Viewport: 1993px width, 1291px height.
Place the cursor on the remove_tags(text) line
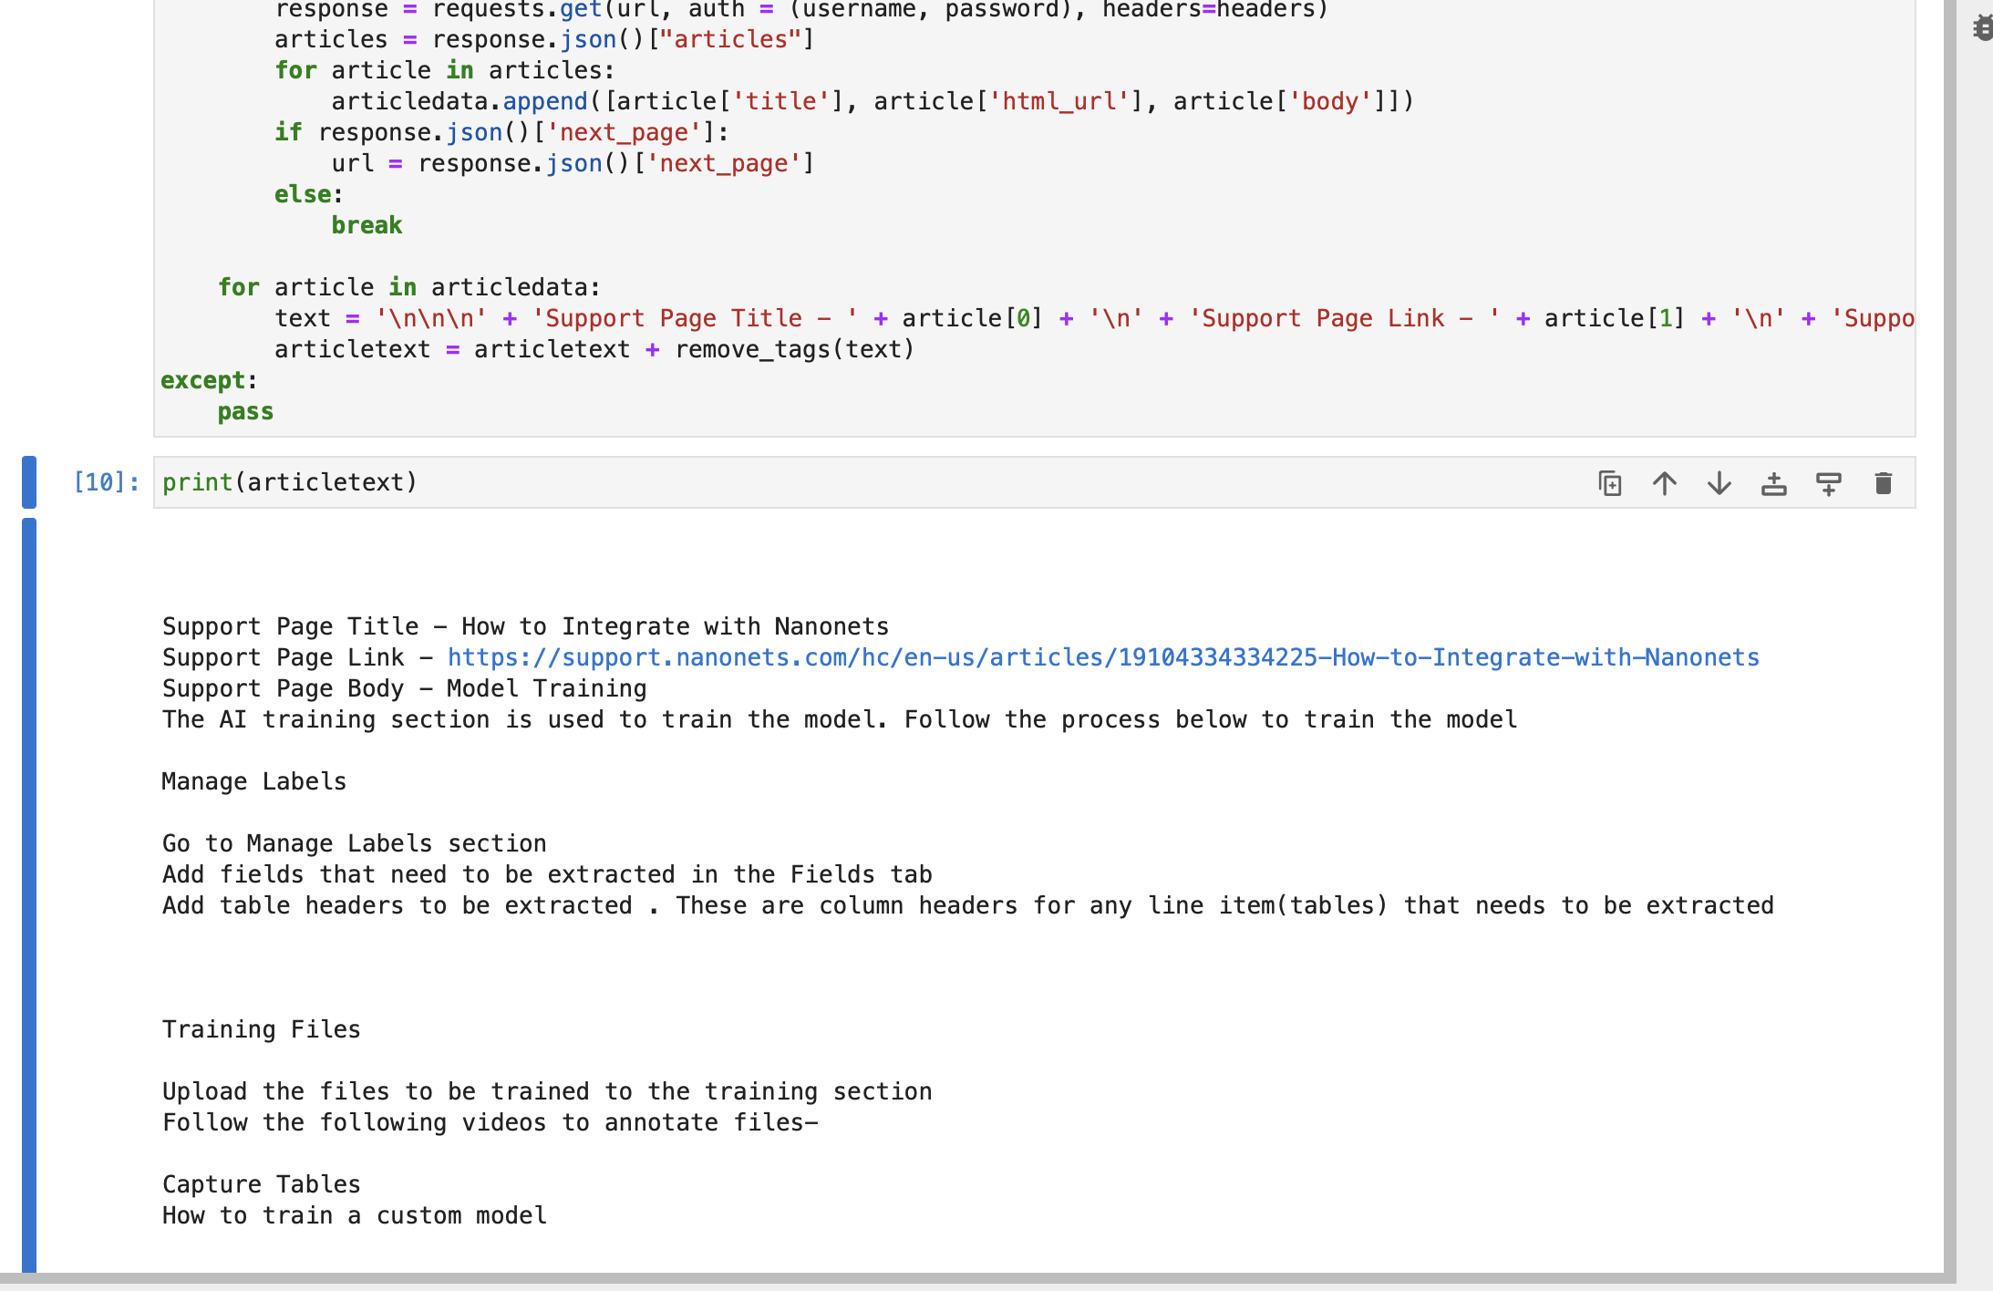point(793,349)
